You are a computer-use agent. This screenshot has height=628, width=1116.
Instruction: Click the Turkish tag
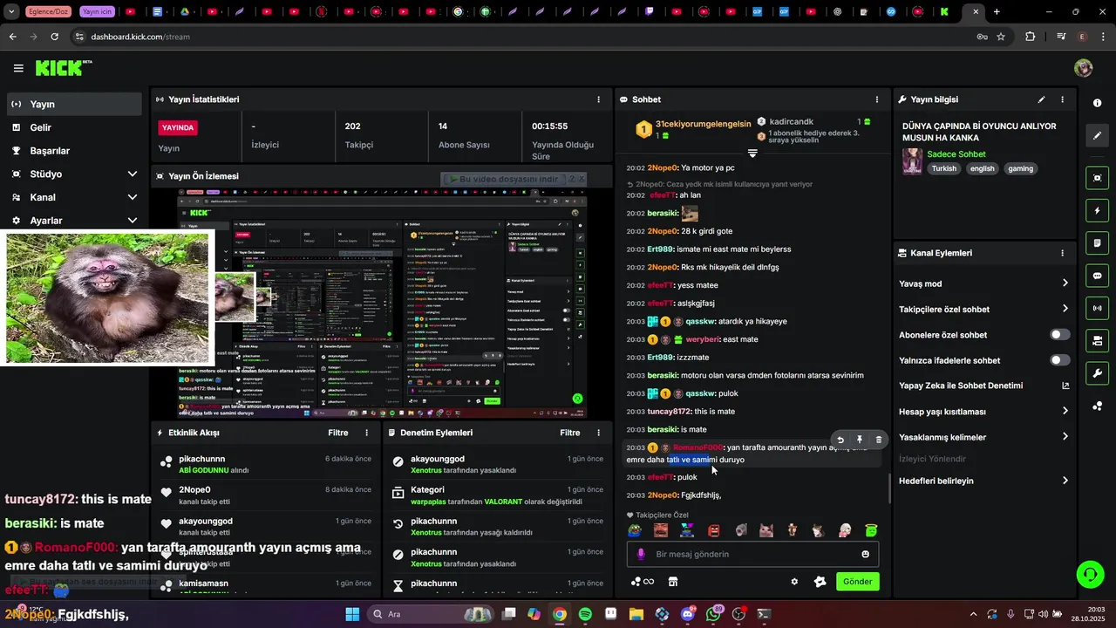pyautogui.click(x=944, y=168)
